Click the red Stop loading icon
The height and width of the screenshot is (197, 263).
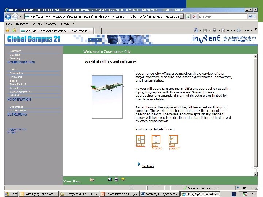pos(194,16)
